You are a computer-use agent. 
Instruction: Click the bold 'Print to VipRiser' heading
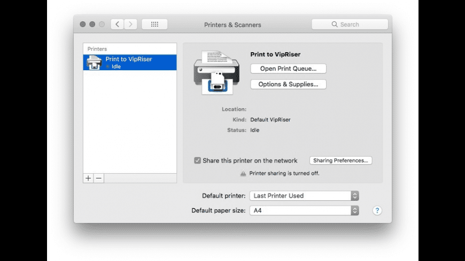(x=275, y=54)
